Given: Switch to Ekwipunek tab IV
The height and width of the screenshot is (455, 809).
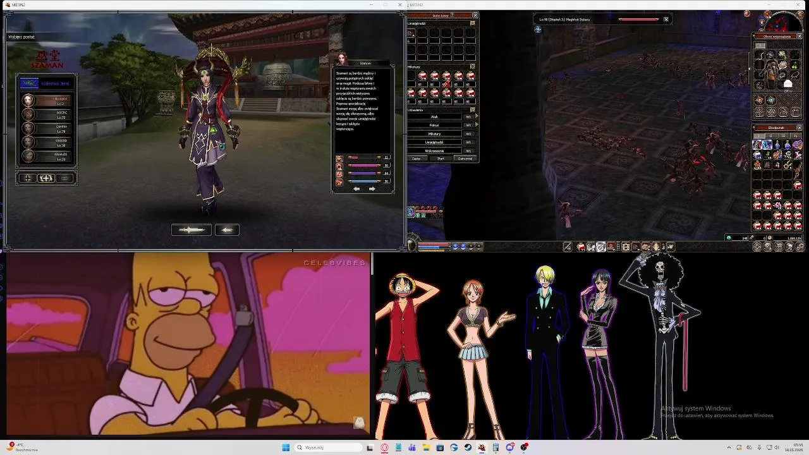Looking at the screenshot, I should point(796,135).
